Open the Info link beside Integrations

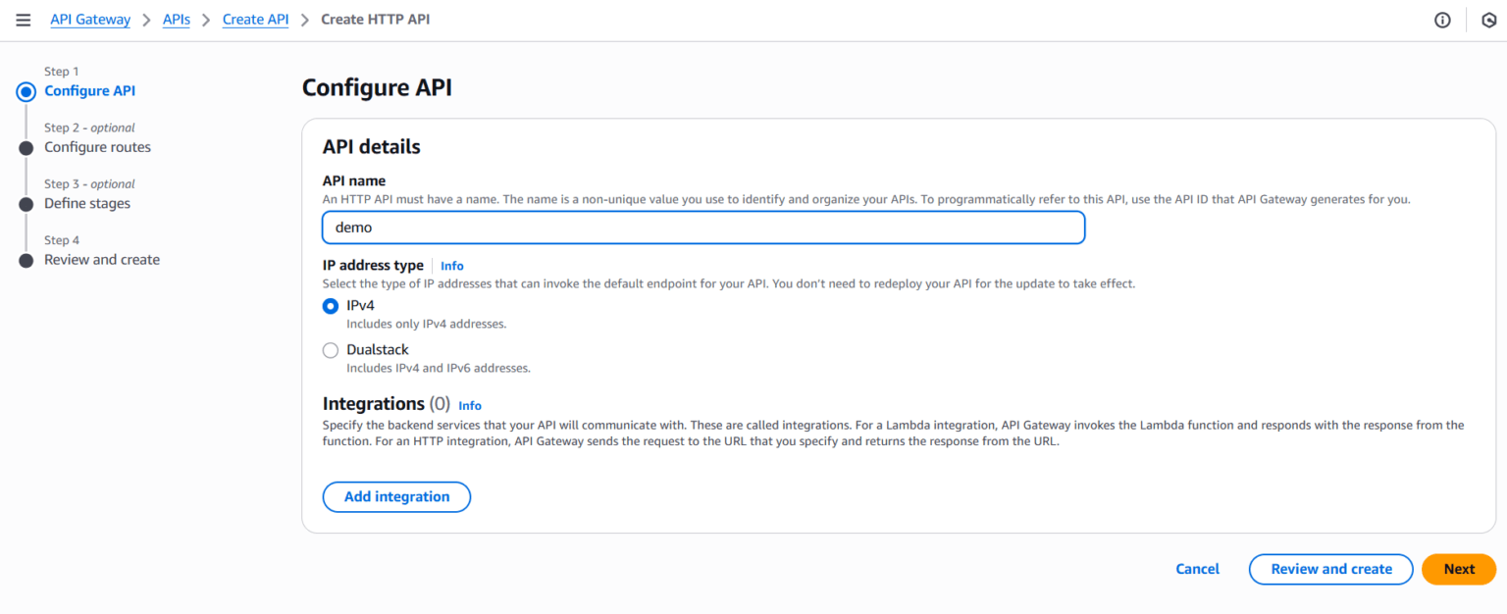[x=469, y=405]
